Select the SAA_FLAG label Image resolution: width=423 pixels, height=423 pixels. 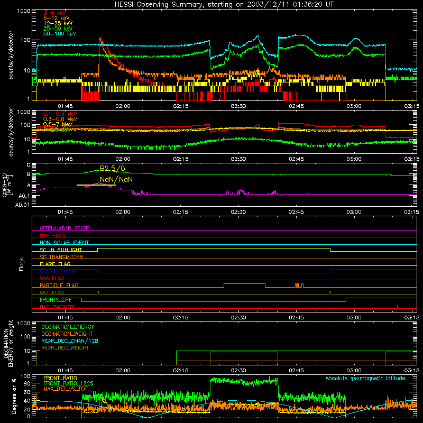pyautogui.click(x=52, y=278)
